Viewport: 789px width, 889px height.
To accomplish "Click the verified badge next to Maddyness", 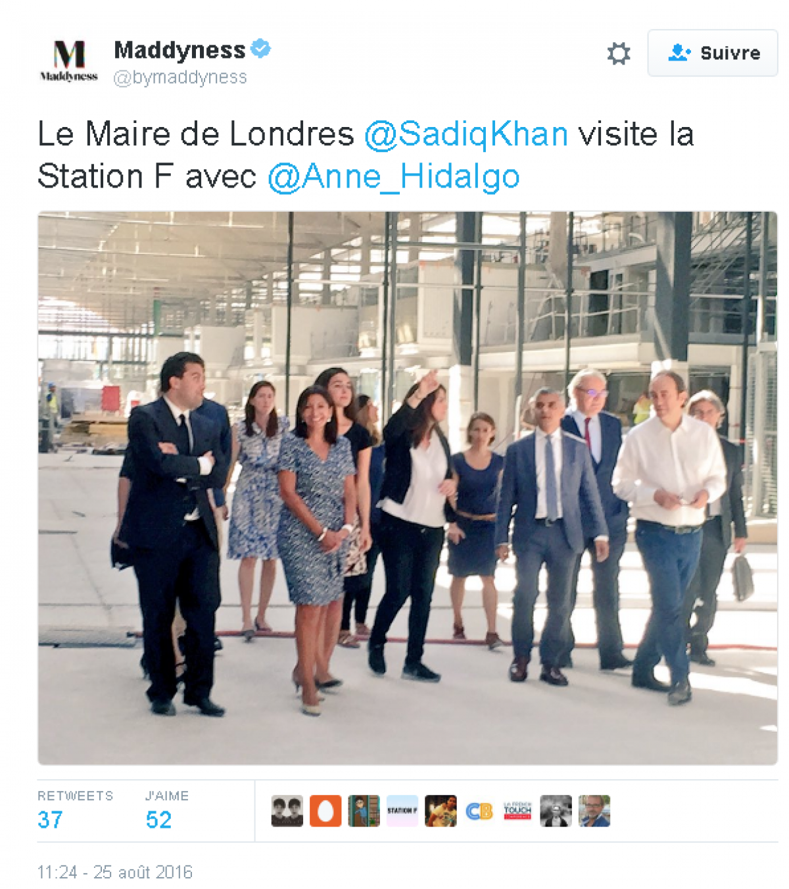I will [261, 49].
